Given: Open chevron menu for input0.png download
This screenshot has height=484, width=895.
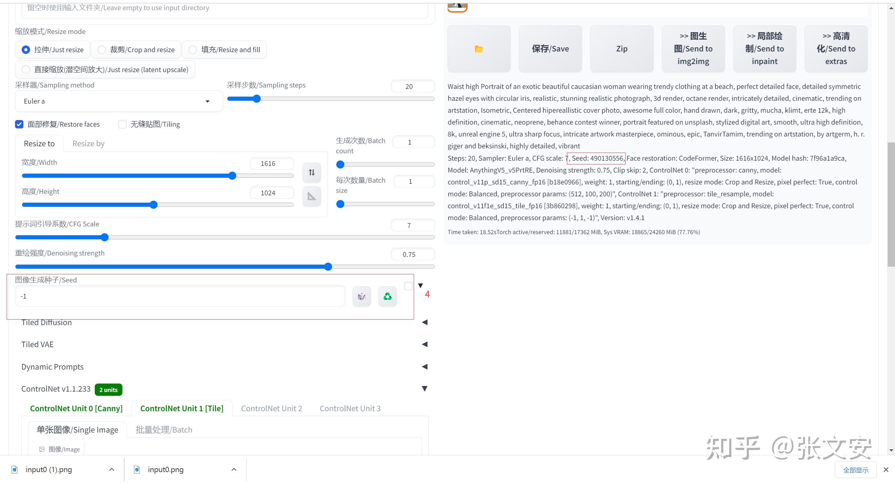Looking at the screenshot, I should click(234, 470).
